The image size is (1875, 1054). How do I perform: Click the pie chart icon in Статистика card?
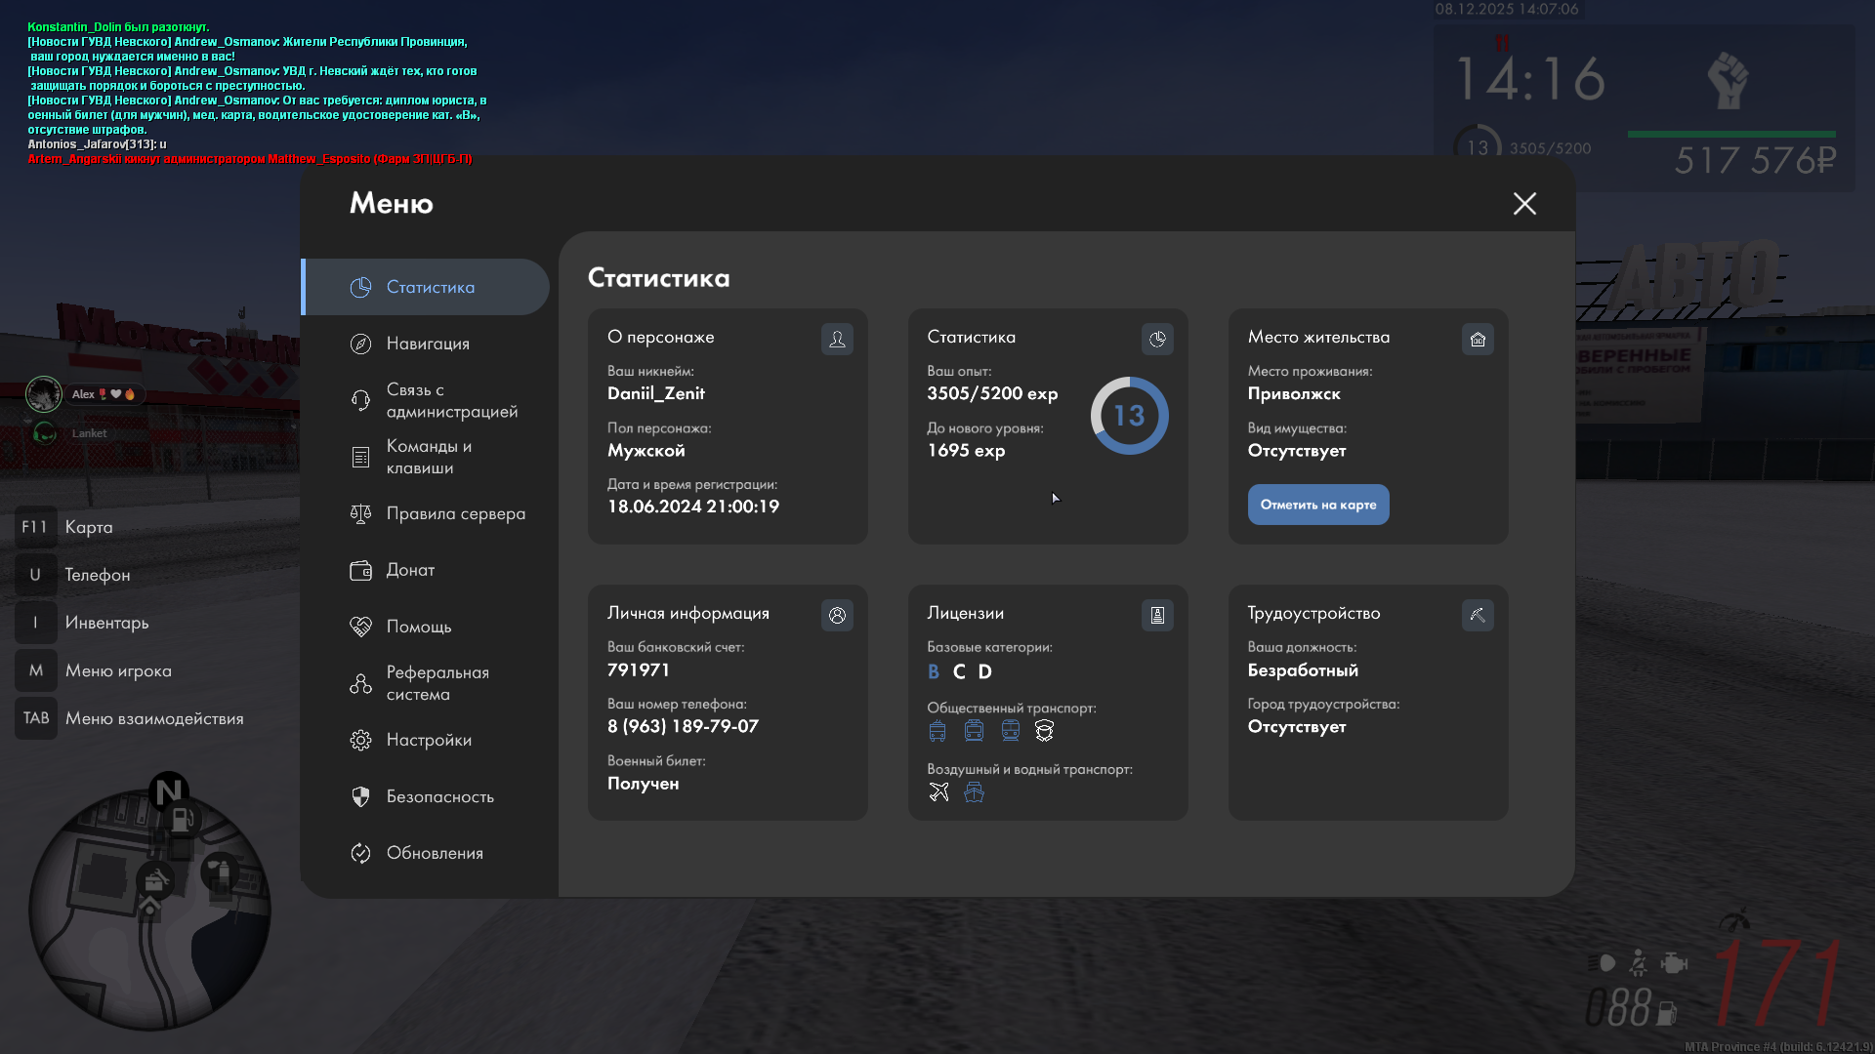[1157, 339]
